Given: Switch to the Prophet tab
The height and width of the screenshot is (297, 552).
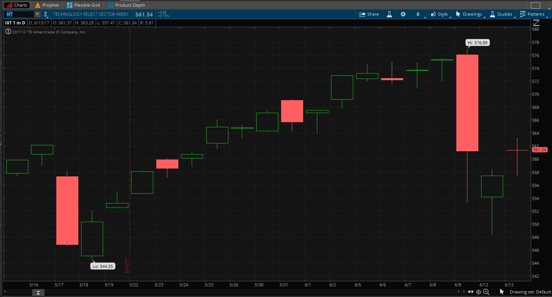Looking at the screenshot, I should click(x=47, y=5).
